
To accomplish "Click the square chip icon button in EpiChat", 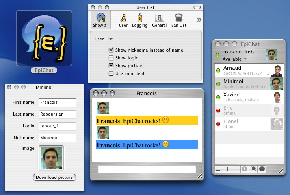I will tap(253, 169).
